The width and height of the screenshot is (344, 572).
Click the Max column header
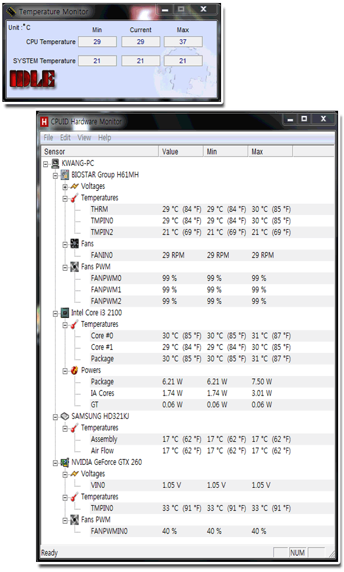270,152
